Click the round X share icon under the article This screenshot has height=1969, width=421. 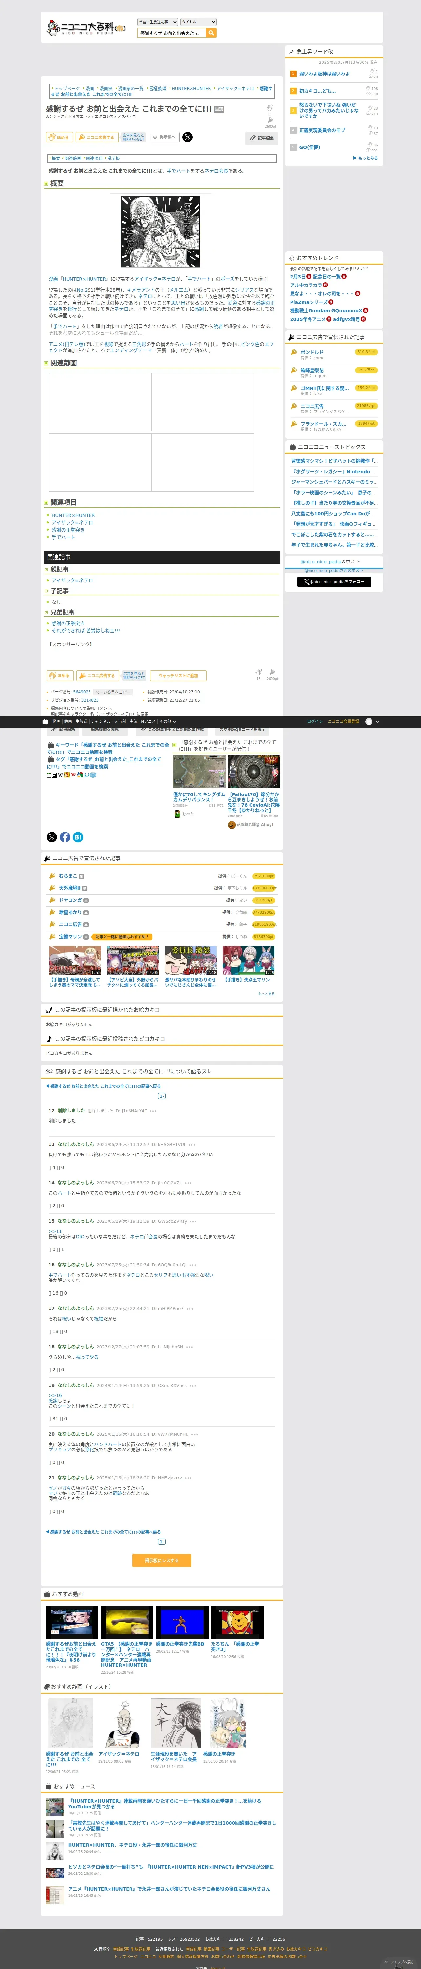click(52, 837)
